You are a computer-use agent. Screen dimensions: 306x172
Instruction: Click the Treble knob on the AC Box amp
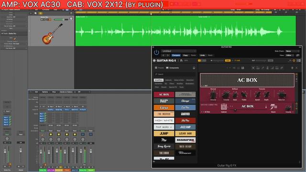(244, 95)
